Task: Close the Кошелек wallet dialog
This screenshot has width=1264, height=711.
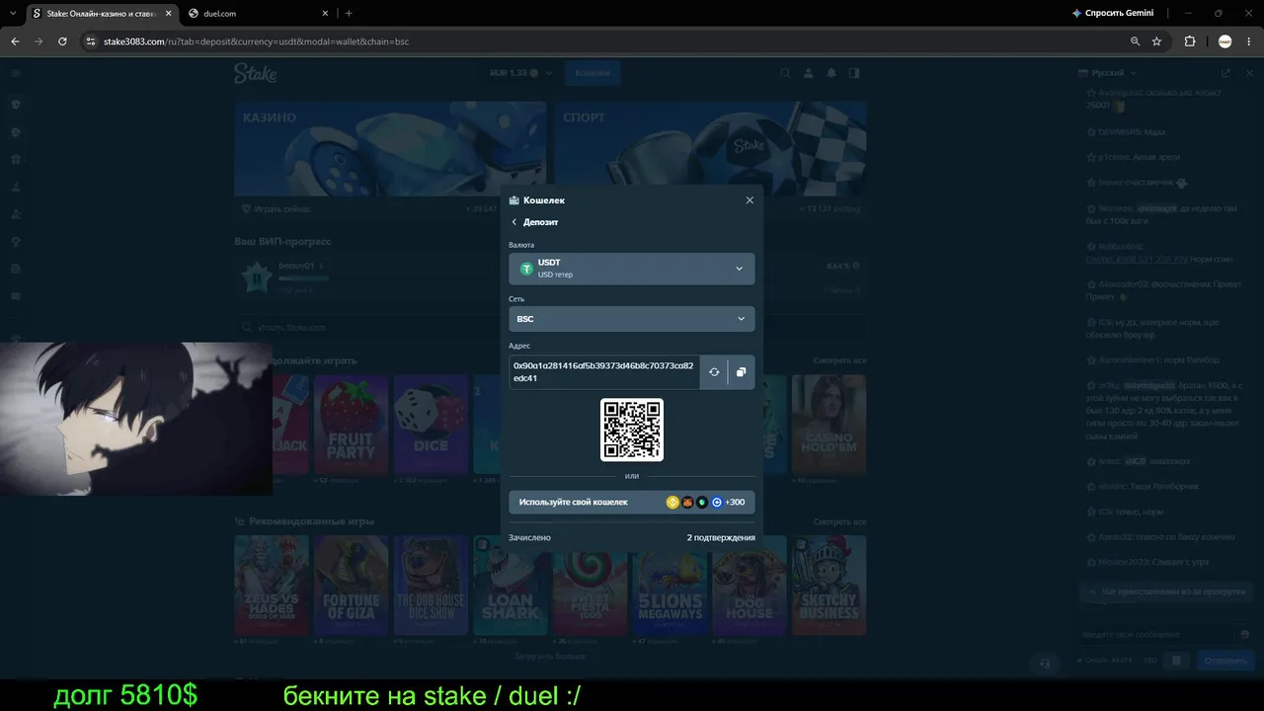Action: [x=750, y=199]
